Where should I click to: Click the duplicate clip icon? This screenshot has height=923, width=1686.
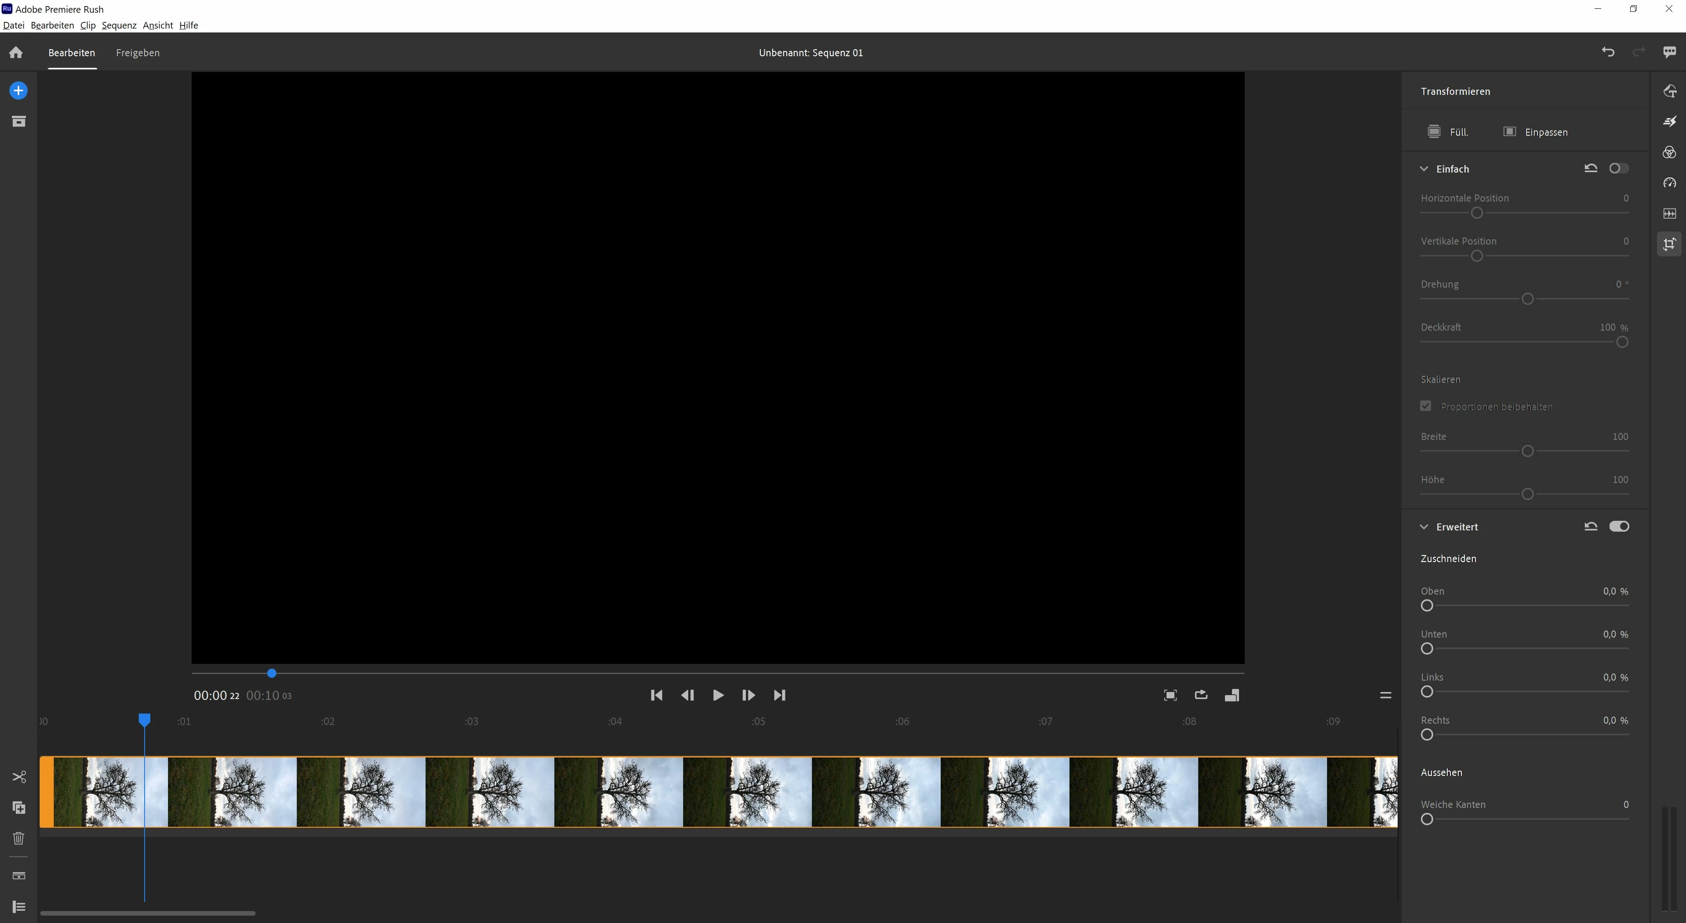pyautogui.click(x=18, y=808)
